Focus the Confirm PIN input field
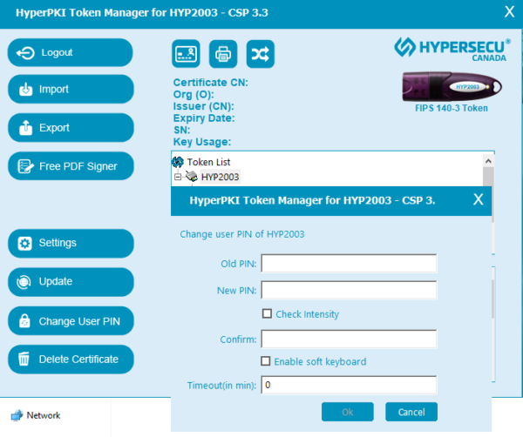Viewport: 523px width, 437px height. coord(349,340)
